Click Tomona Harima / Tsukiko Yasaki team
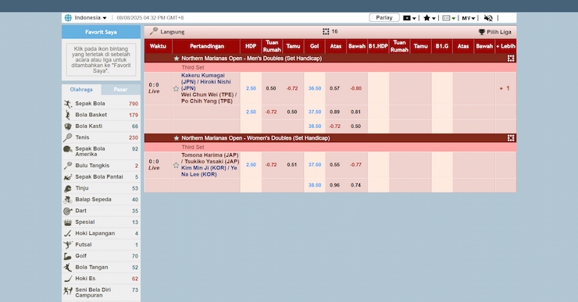 click(x=210, y=158)
